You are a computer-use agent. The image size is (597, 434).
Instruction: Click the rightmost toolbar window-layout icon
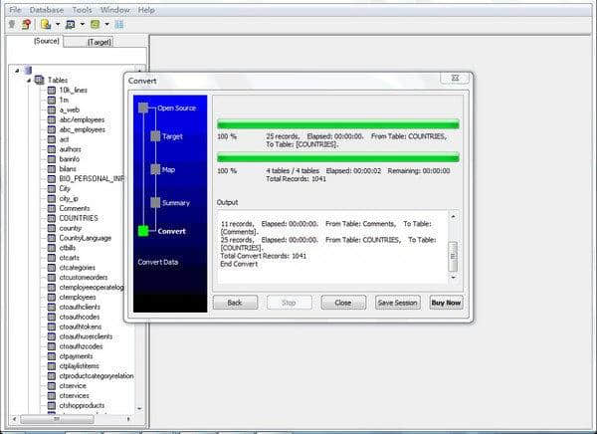pos(119,23)
